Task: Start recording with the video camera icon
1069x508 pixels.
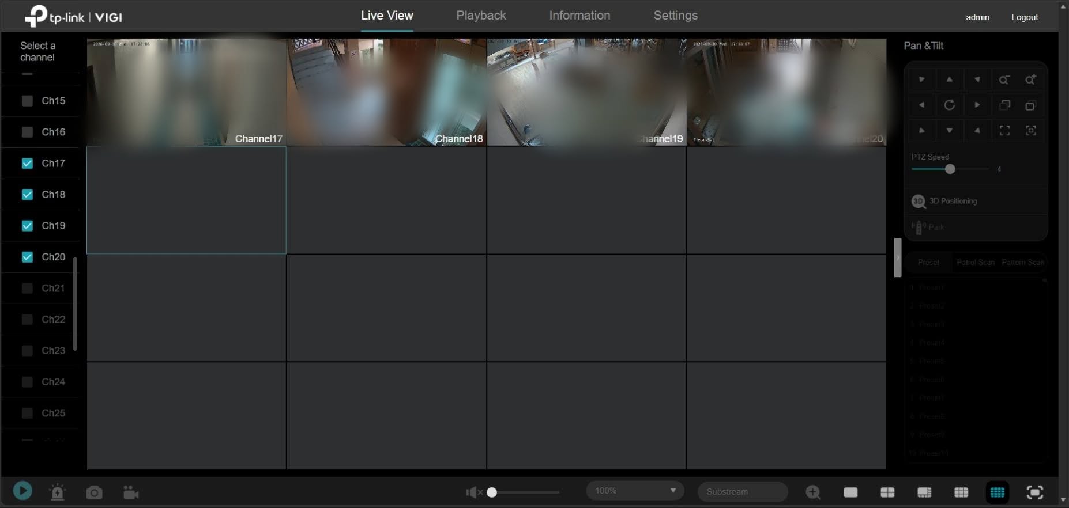Action: (131, 492)
